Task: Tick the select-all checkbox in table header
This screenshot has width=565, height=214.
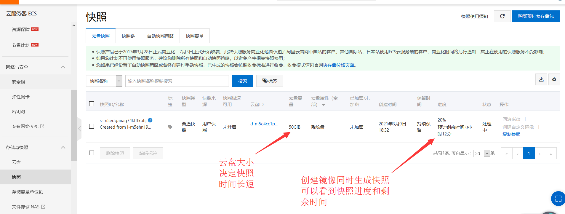Action: click(92, 104)
